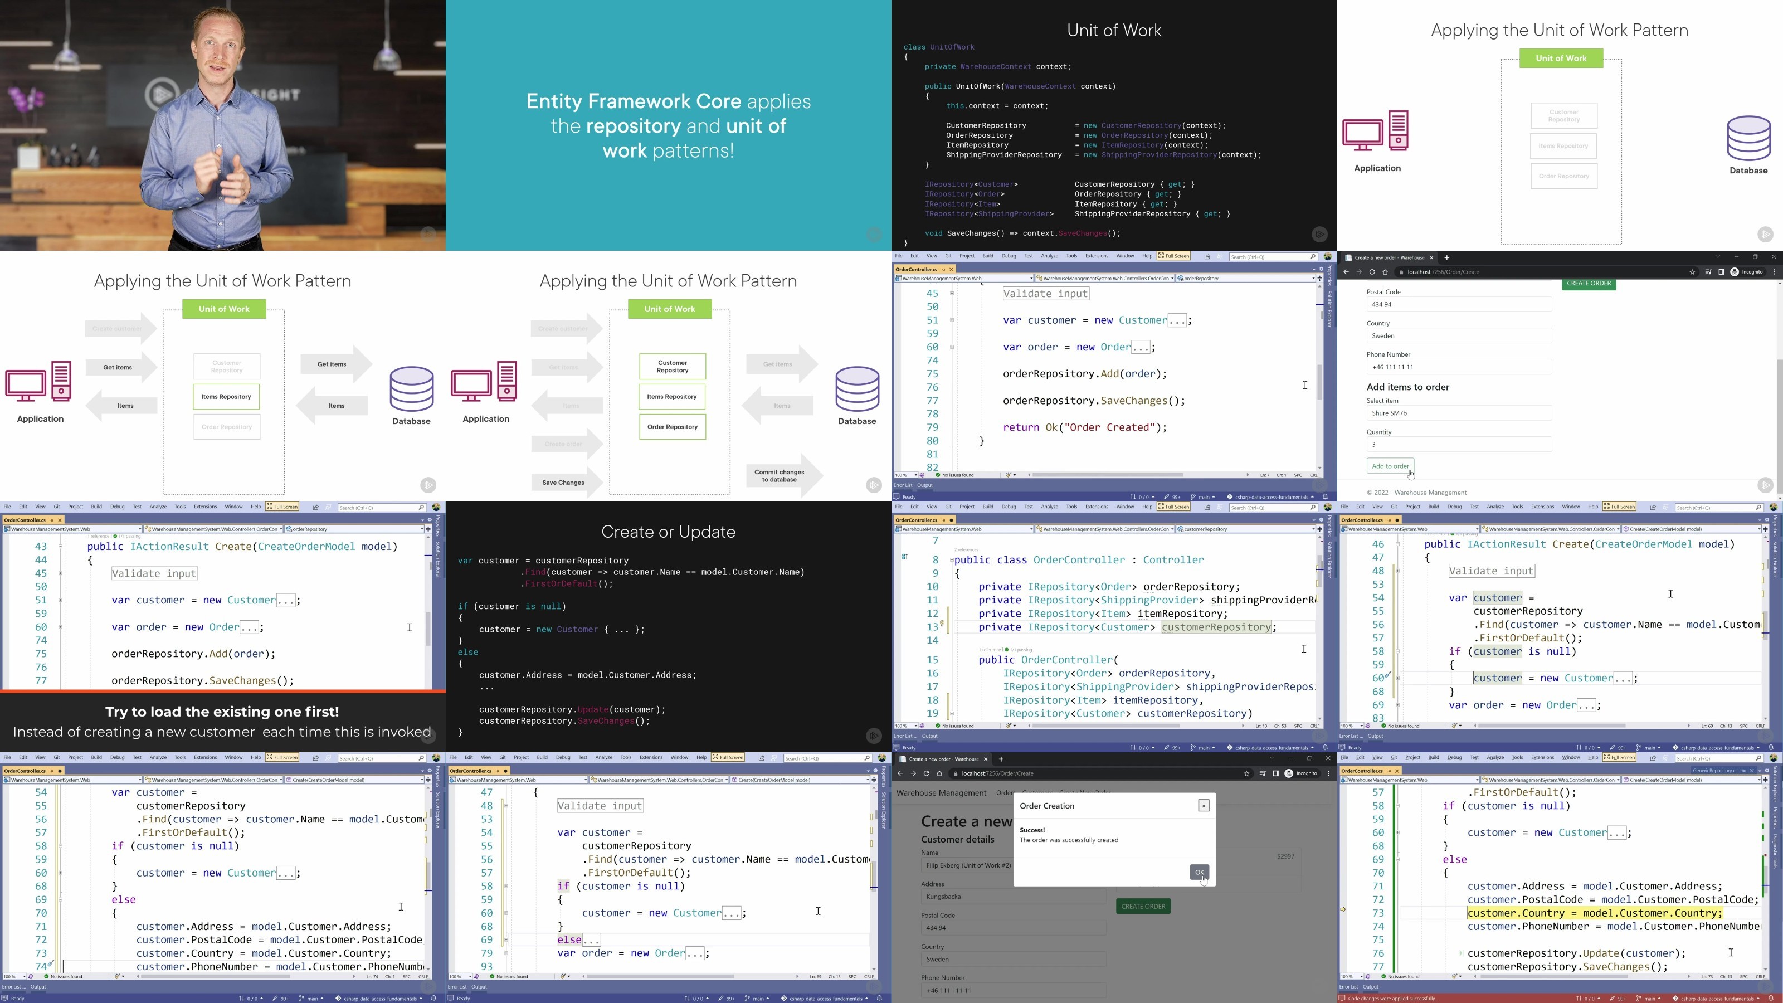Click OK in the Order Creation dialog

[x=1199, y=872]
